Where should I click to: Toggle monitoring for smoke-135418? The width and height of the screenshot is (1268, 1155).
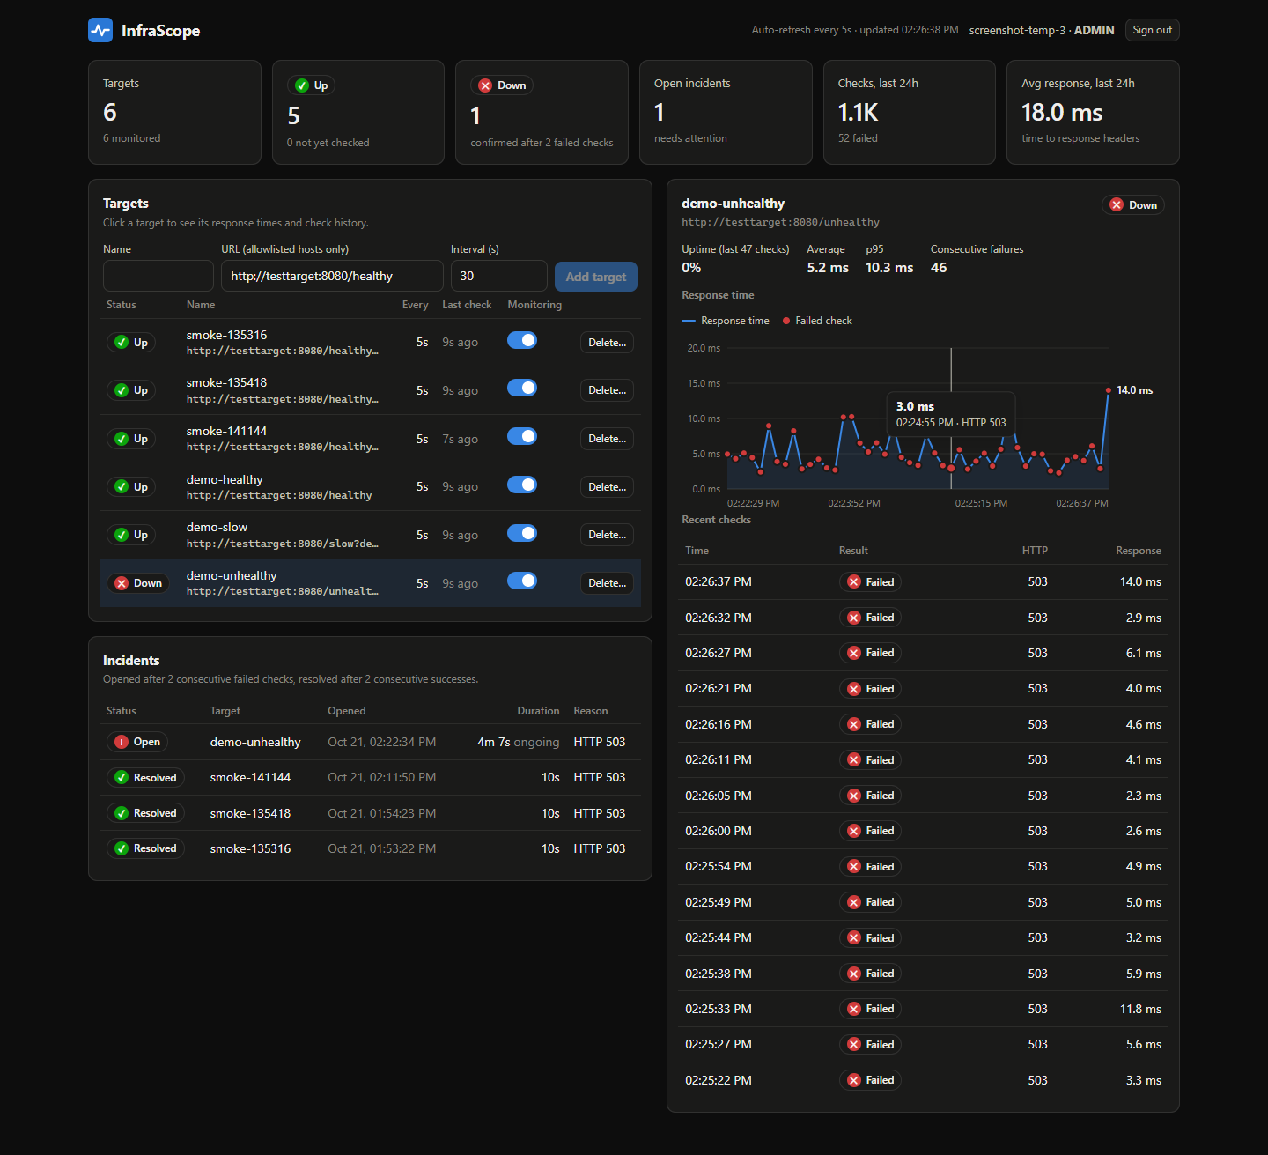coord(522,388)
